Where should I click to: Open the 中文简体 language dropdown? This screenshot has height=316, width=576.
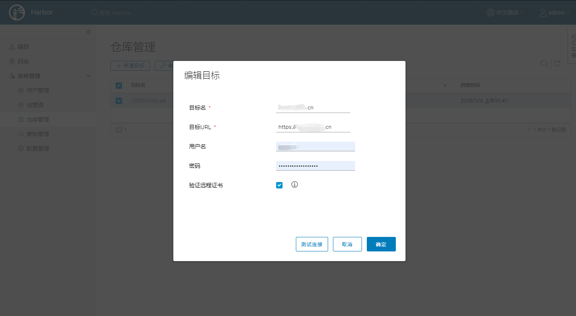(505, 13)
